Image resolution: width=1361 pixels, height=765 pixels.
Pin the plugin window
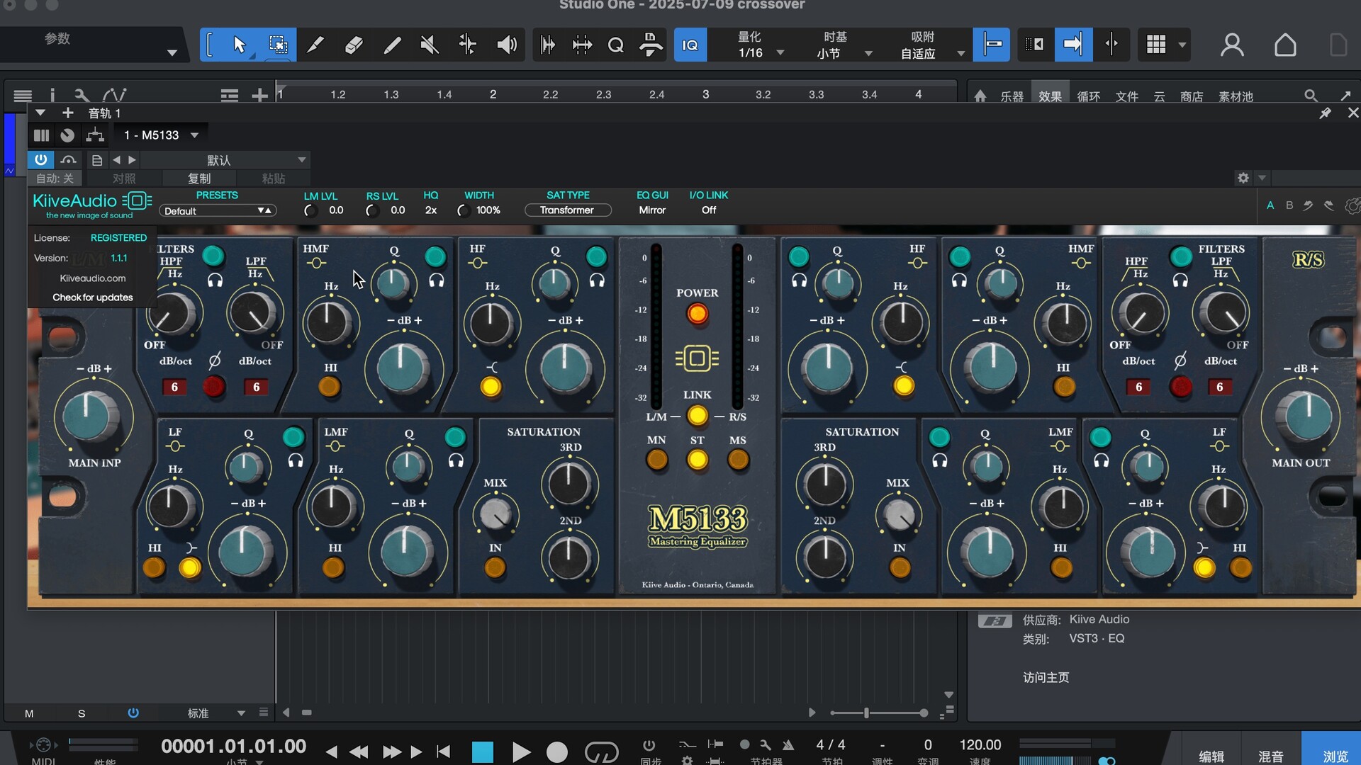pyautogui.click(x=1325, y=113)
